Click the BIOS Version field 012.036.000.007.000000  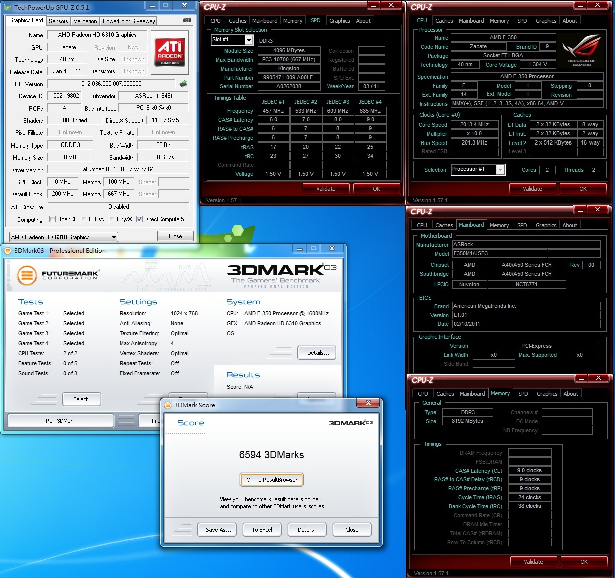click(x=111, y=84)
